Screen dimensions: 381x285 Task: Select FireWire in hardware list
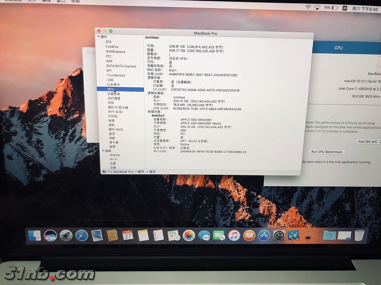click(x=112, y=47)
